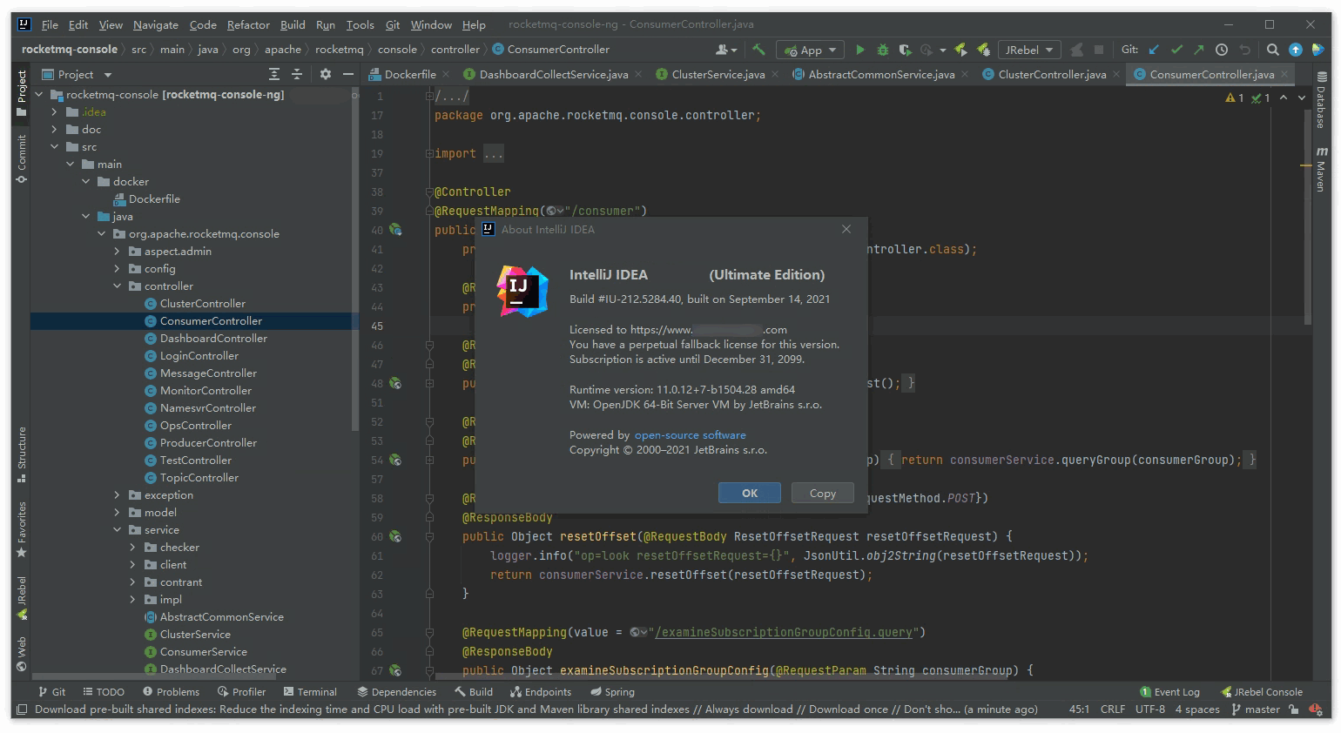Click the blue IDE update arrow icon

[x=1296, y=50]
